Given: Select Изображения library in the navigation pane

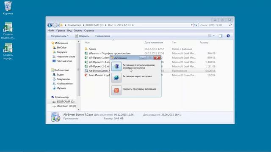Looking at the screenshot, I should (x=63, y=84).
